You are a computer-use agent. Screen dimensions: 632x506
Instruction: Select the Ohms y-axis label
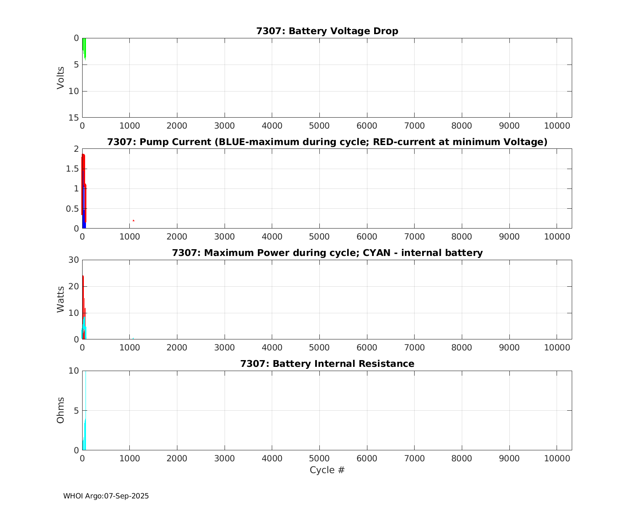[61, 410]
